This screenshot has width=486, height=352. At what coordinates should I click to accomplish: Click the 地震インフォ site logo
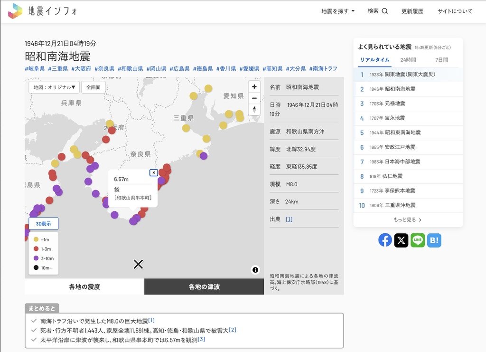coord(42,11)
